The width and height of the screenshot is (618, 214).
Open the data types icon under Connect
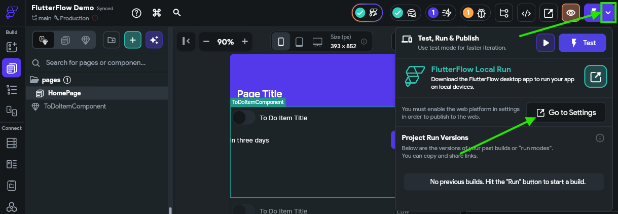(11, 164)
